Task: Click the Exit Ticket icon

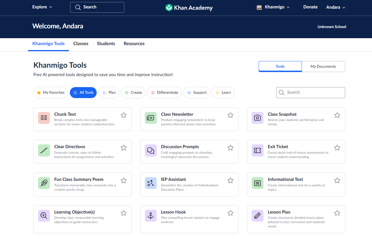Action: (x=257, y=150)
